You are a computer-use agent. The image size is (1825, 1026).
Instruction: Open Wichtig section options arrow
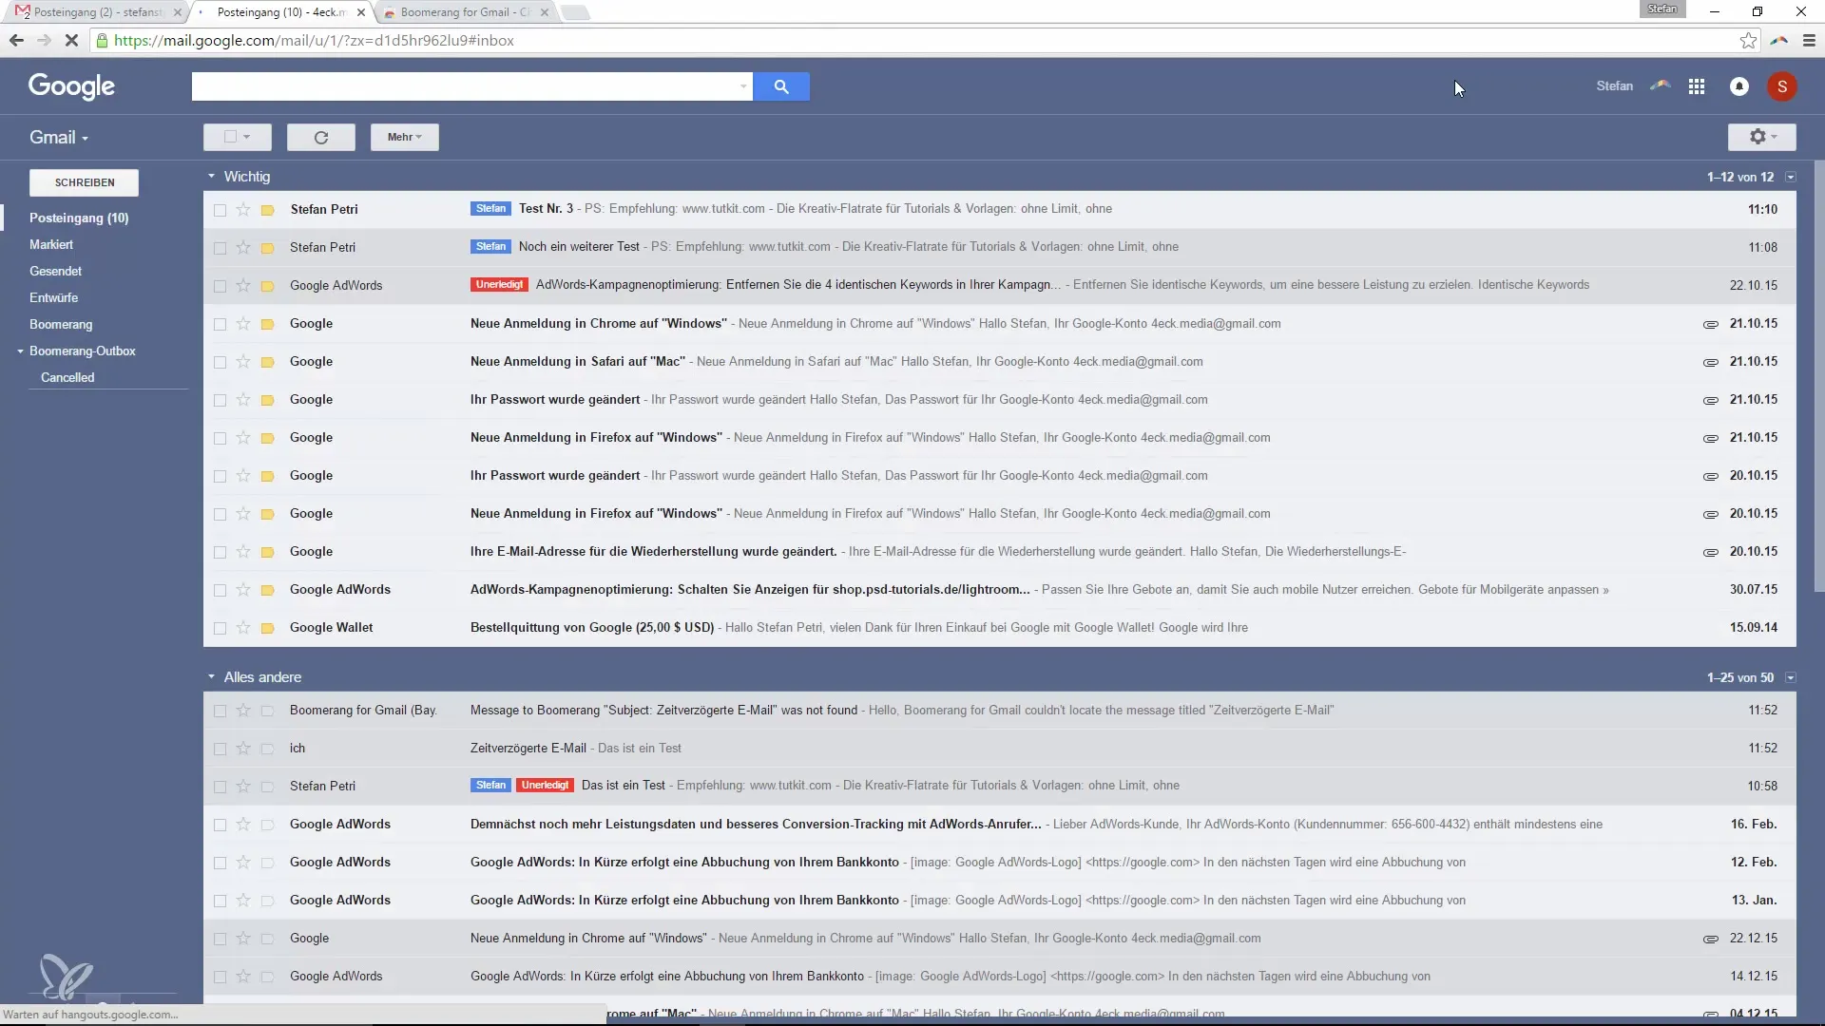(x=1791, y=177)
